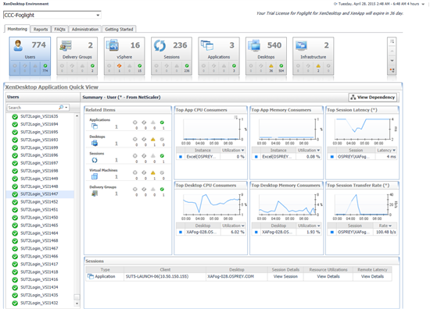Screen dimensions: 430x309
Task: Open the Delivery Groups tile icon
Action: coord(66,46)
